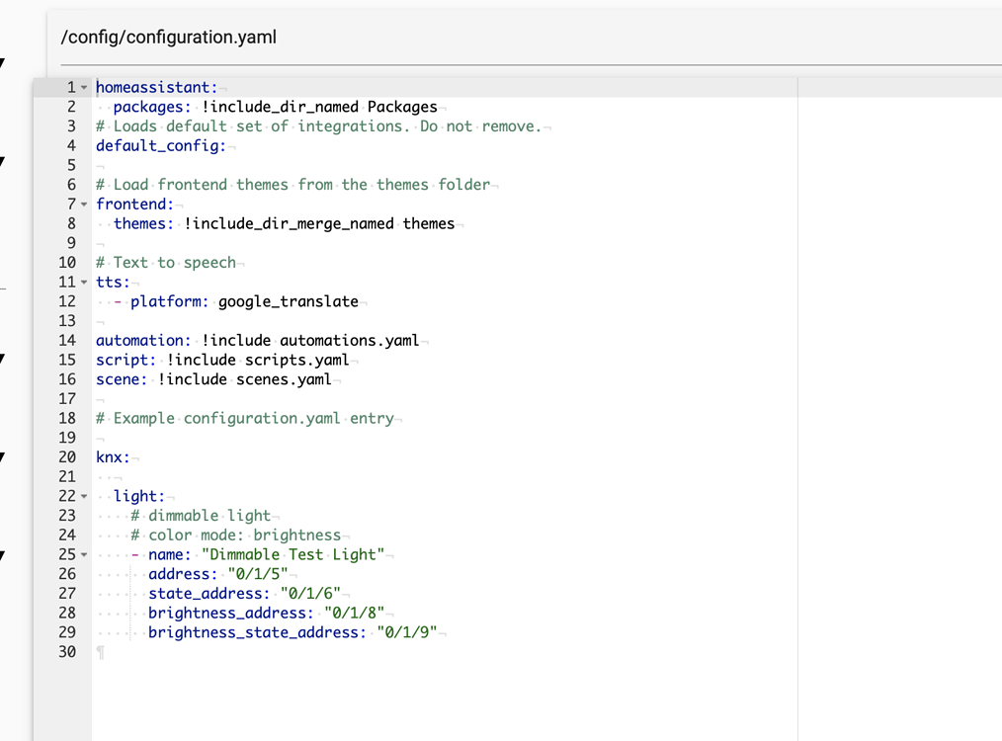The height and width of the screenshot is (741, 1002).
Task: Click the google_translate platform value
Action: [288, 302]
